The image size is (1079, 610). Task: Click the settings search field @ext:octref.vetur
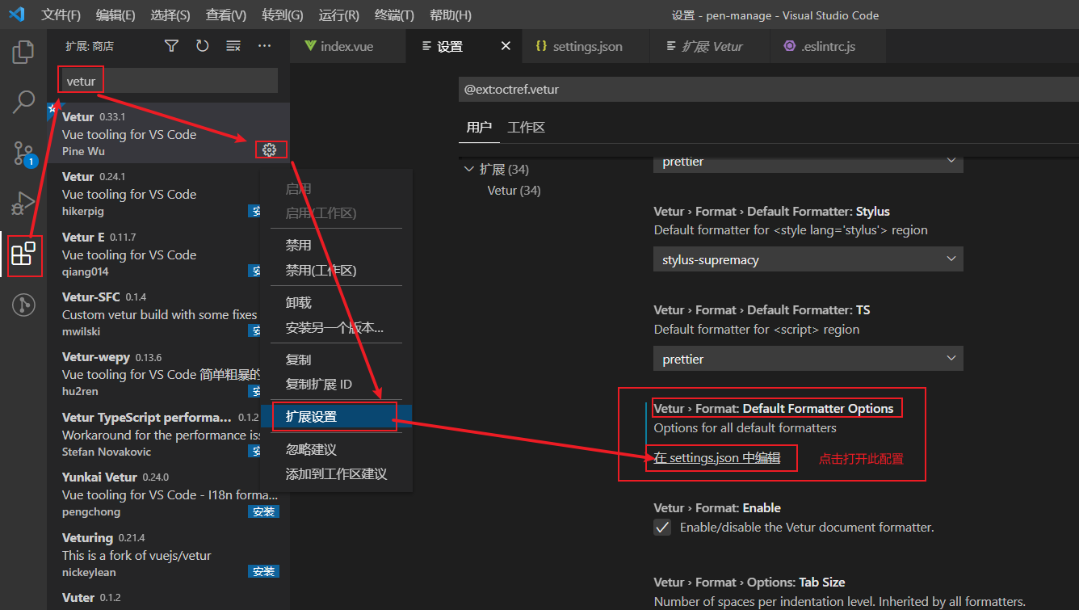tap(768, 90)
